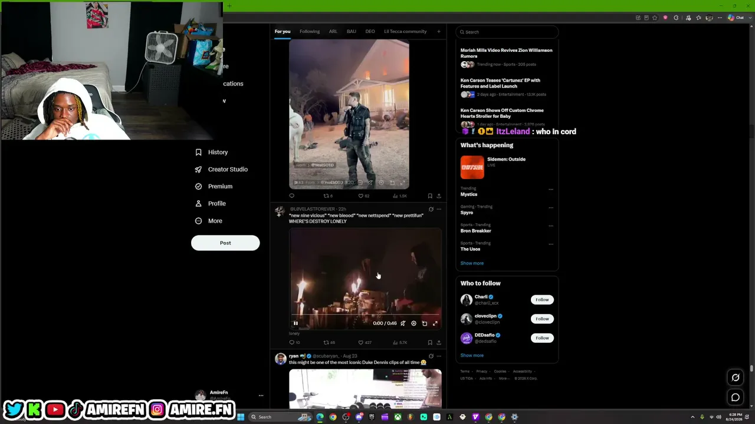
Task: Open the Xbox app in the taskbar
Action: coord(398,417)
